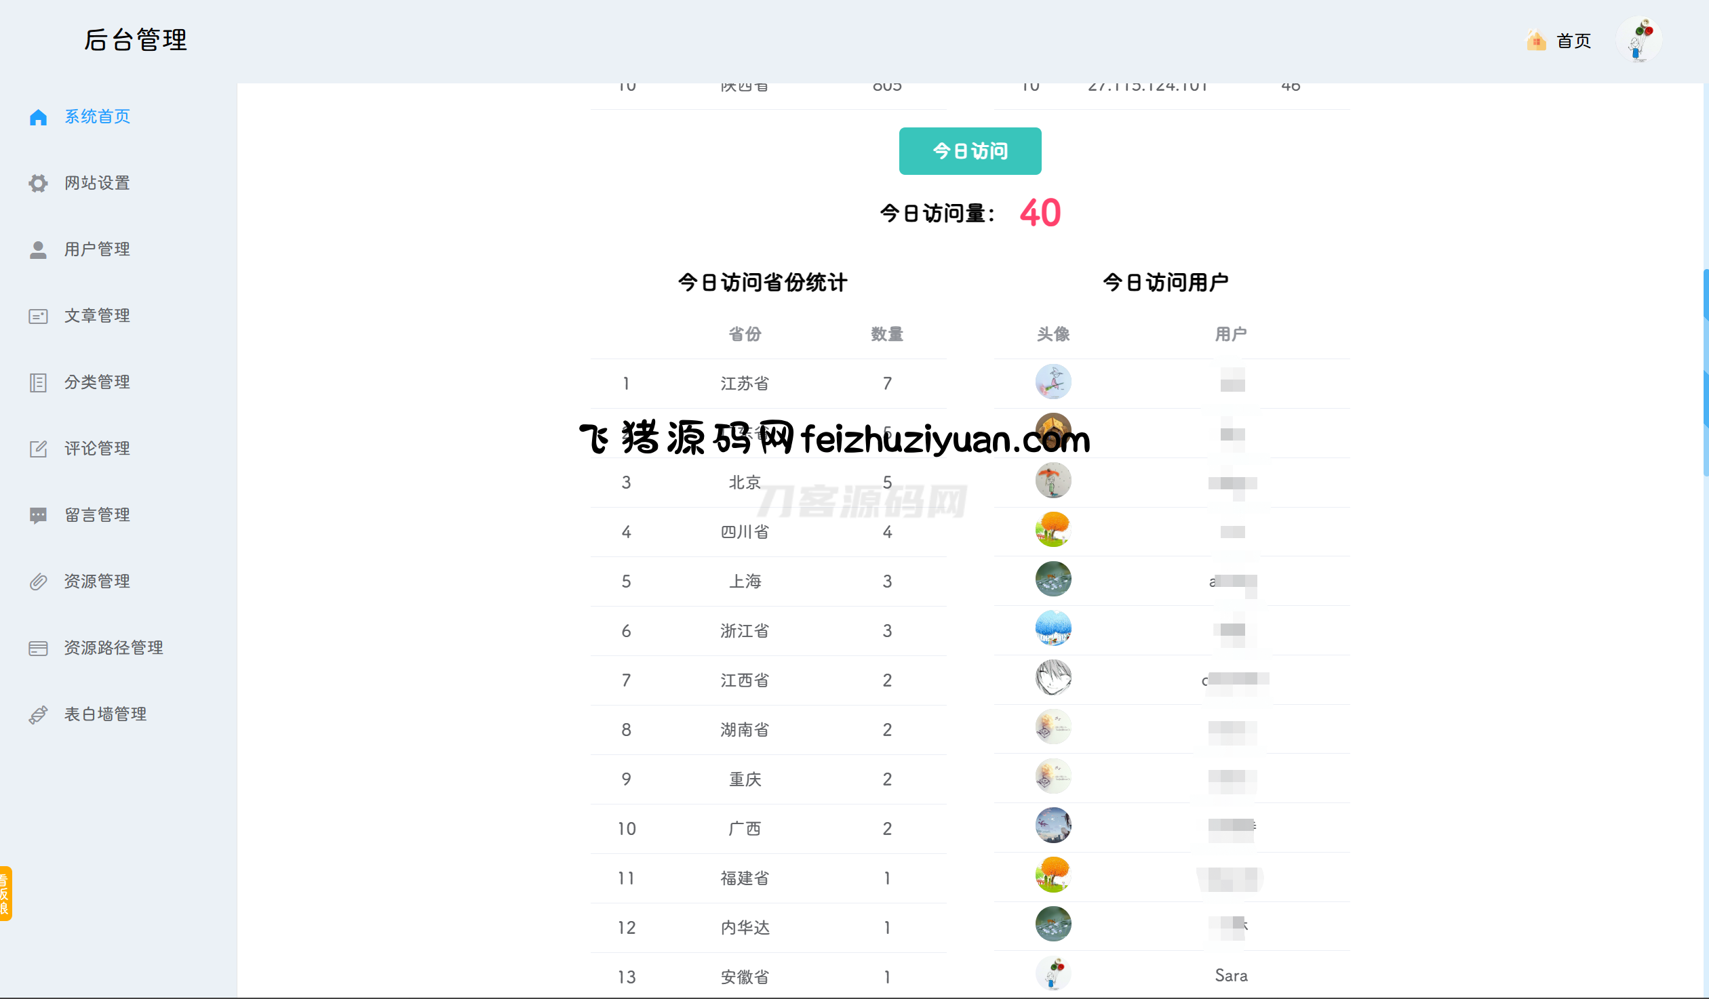The image size is (1709, 999).
Task: Click the candy icon for 表白墙管理
Action: coord(38,715)
